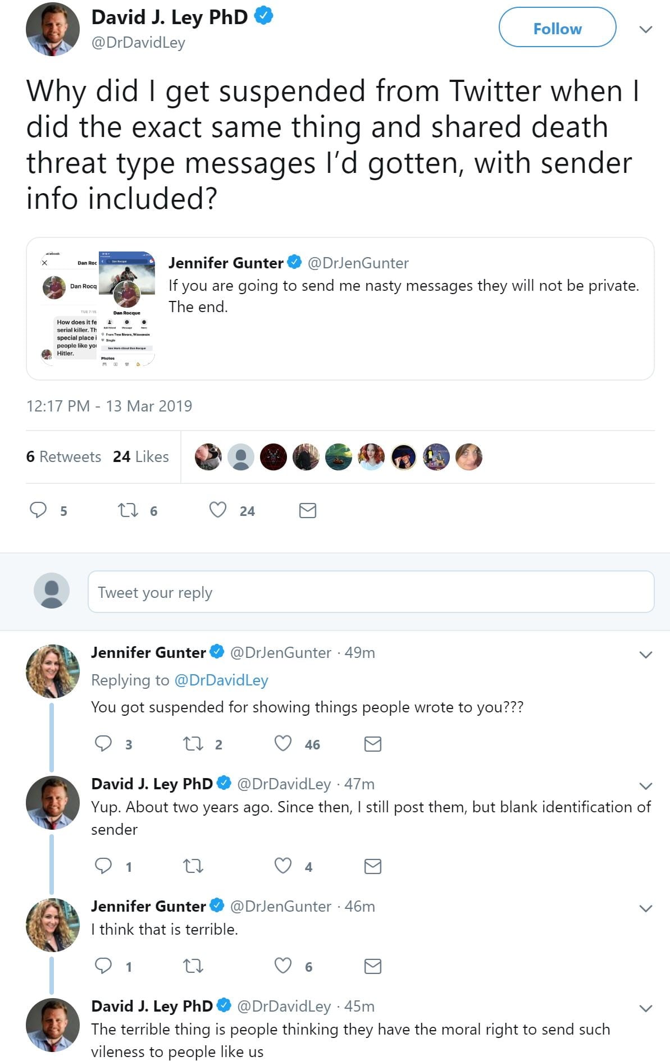
Task: Like 'I think that is terrible' reply
Action: coord(283,966)
